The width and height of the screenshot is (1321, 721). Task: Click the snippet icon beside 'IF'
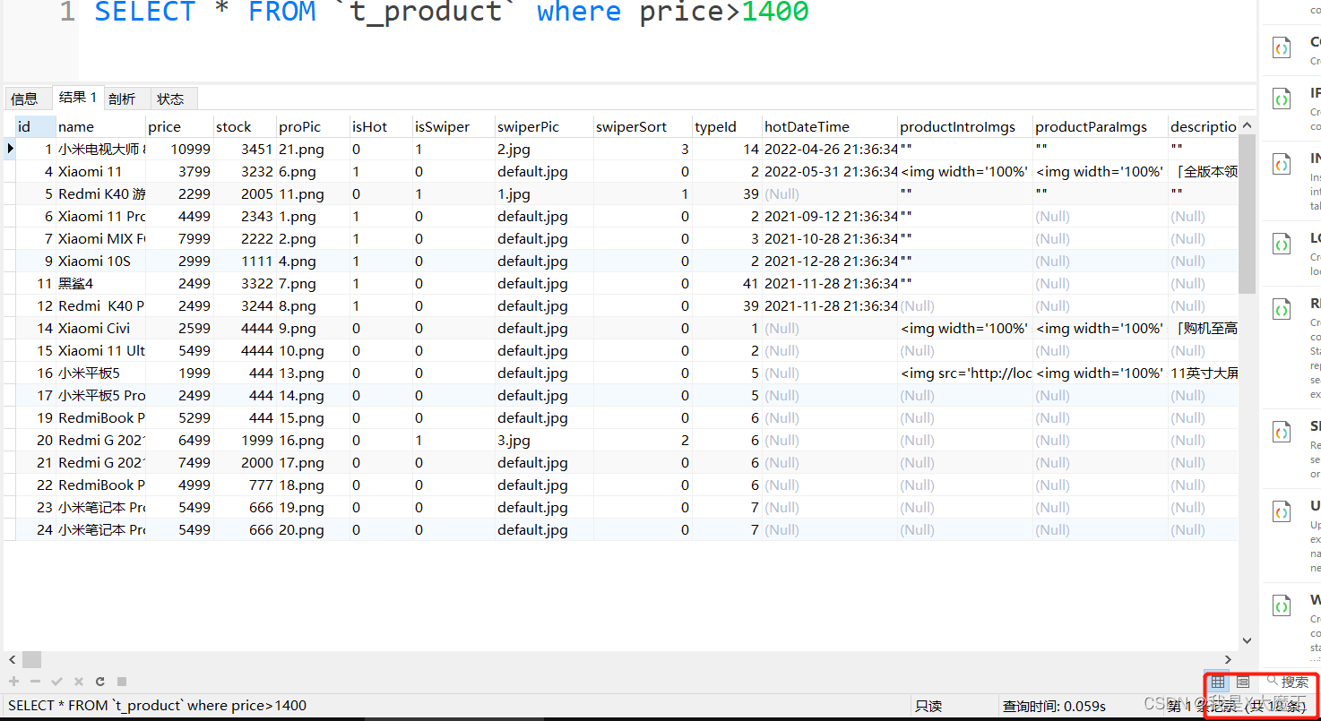1282,99
